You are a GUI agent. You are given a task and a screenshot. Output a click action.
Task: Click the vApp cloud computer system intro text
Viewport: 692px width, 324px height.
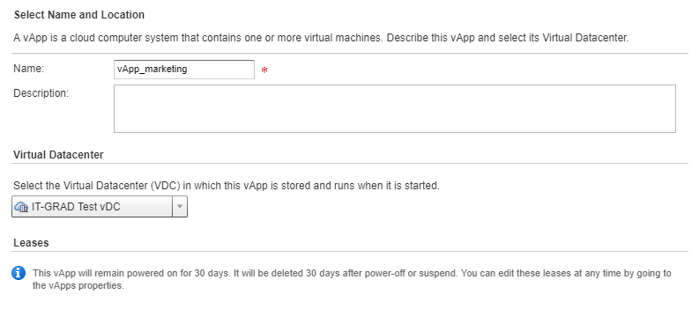coord(321,38)
